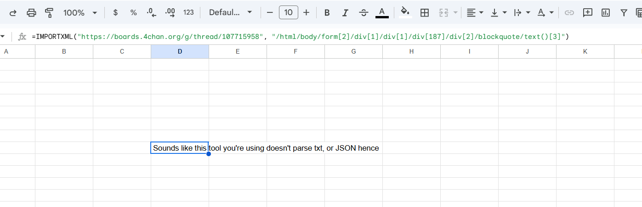Open the 100% zoom dropdown

click(80, 12)
